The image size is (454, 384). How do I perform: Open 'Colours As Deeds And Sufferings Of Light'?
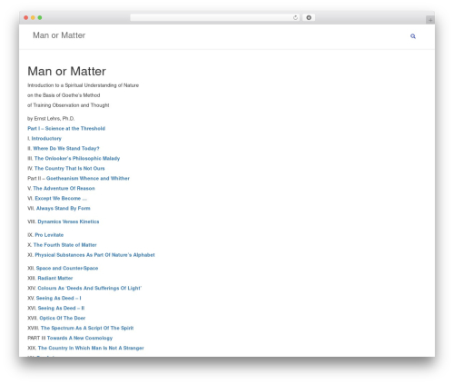pyautogui.click(x=90, y=288)
